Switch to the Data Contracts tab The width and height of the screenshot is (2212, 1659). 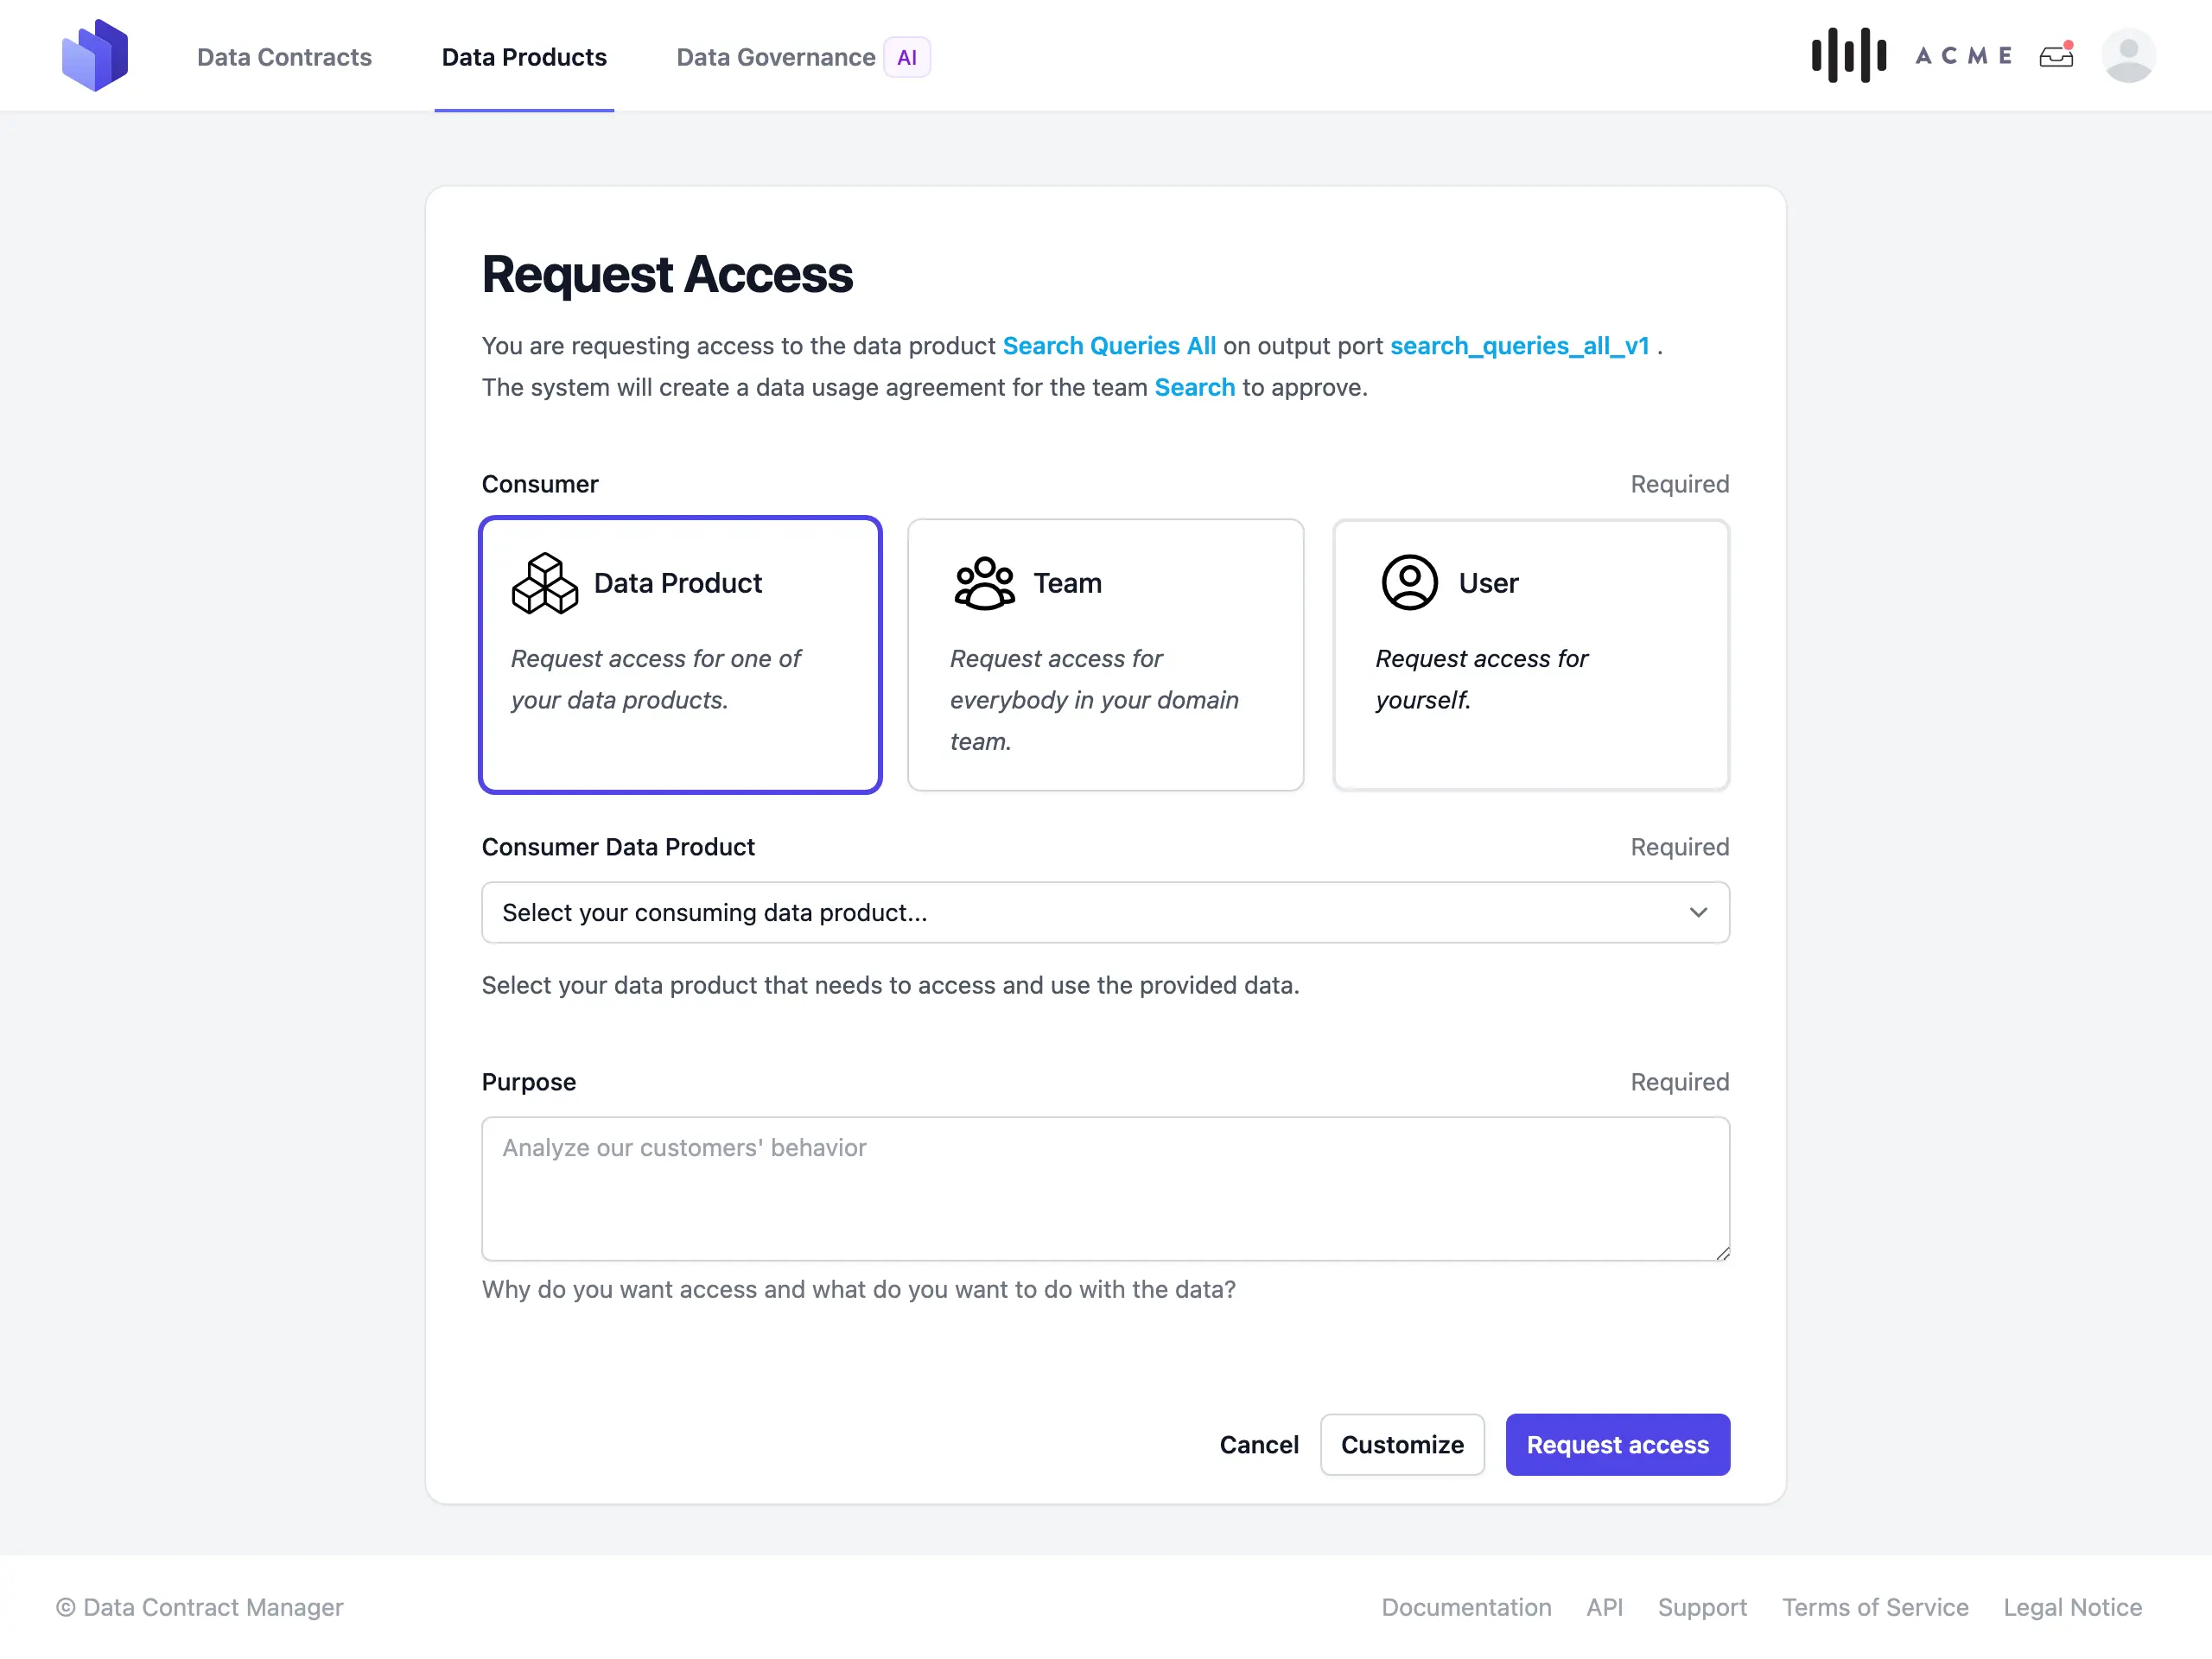pyautogui.click(x=284, y=57)
